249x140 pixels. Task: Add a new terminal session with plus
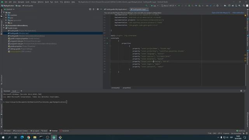21,91
